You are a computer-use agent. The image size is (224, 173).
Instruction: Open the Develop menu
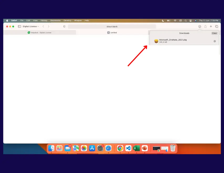(67, 21)
